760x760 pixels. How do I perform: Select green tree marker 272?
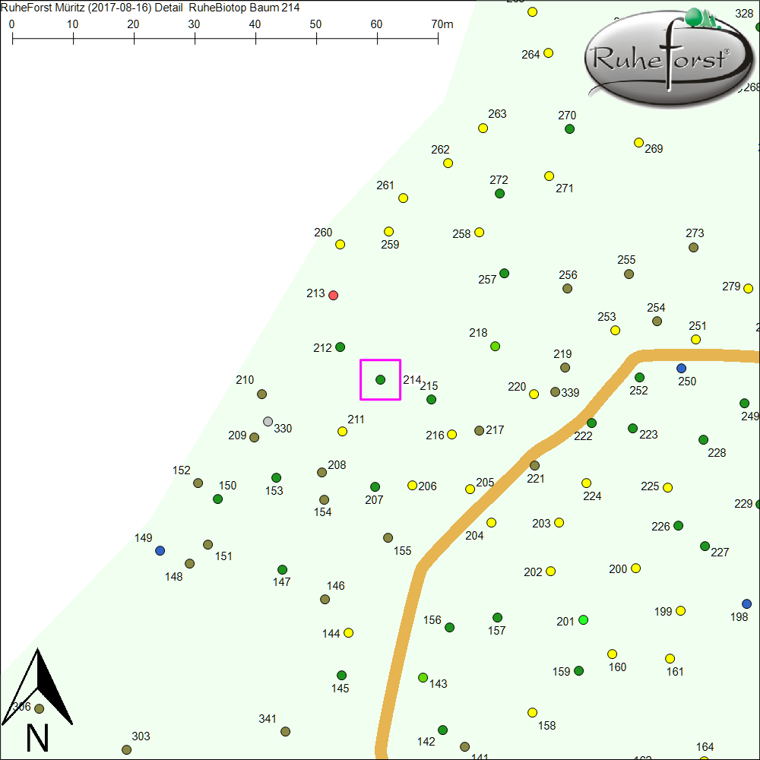tap(499, 193)
